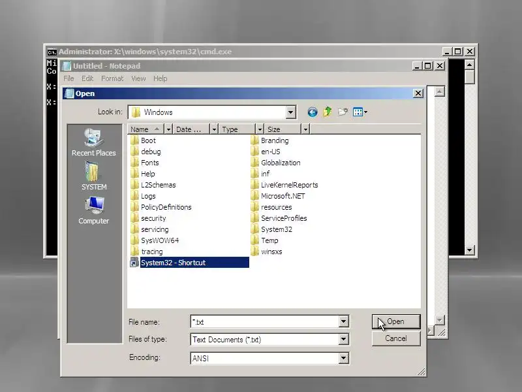522x392 pixels.
Task: Select the LiveKernelReports folder
Action: click(284, 185)
